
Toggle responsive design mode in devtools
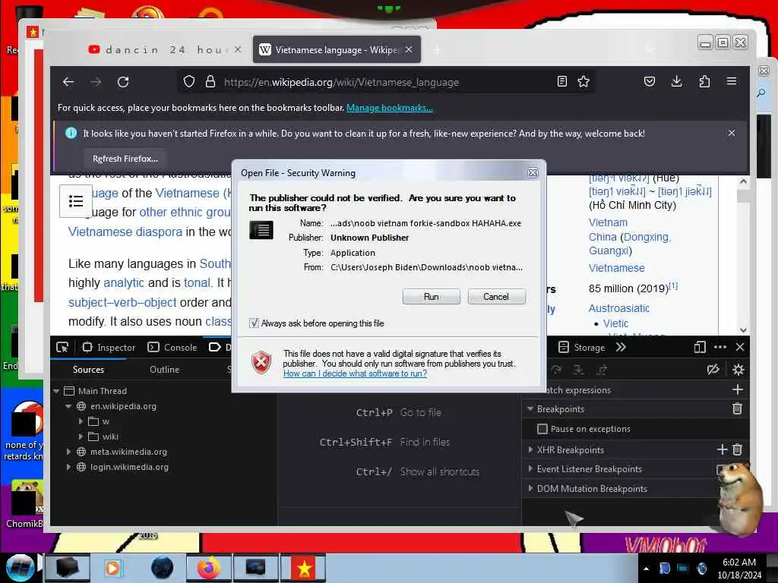pyautogui.click(x=700, y=348)
